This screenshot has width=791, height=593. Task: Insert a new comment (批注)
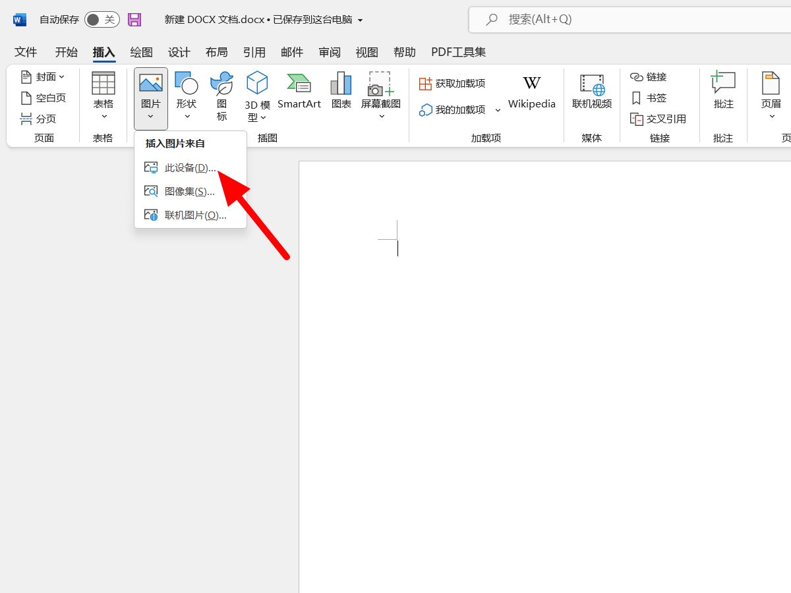pos(722,96)
